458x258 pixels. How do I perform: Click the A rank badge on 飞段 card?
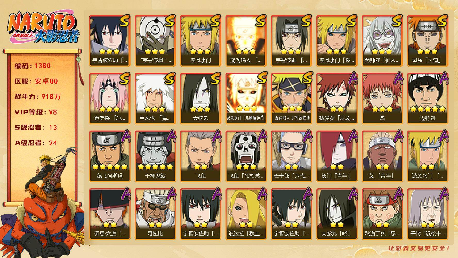(x=216, y=136)
